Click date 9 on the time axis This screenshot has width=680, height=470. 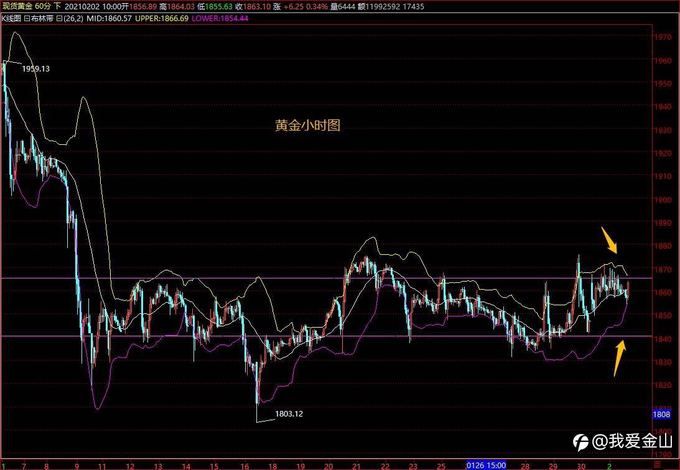pyautogui.click(x=77, y=466)
